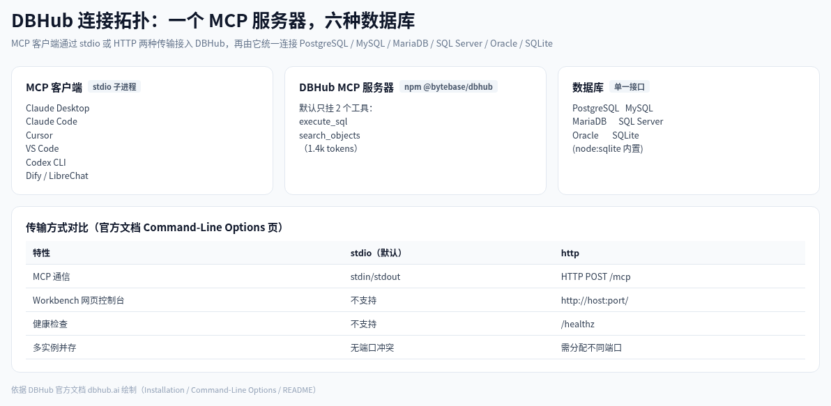This screenshot has height=406, width=831.
Task: Select Claude Code in the client list
Action: coord(52,121)
